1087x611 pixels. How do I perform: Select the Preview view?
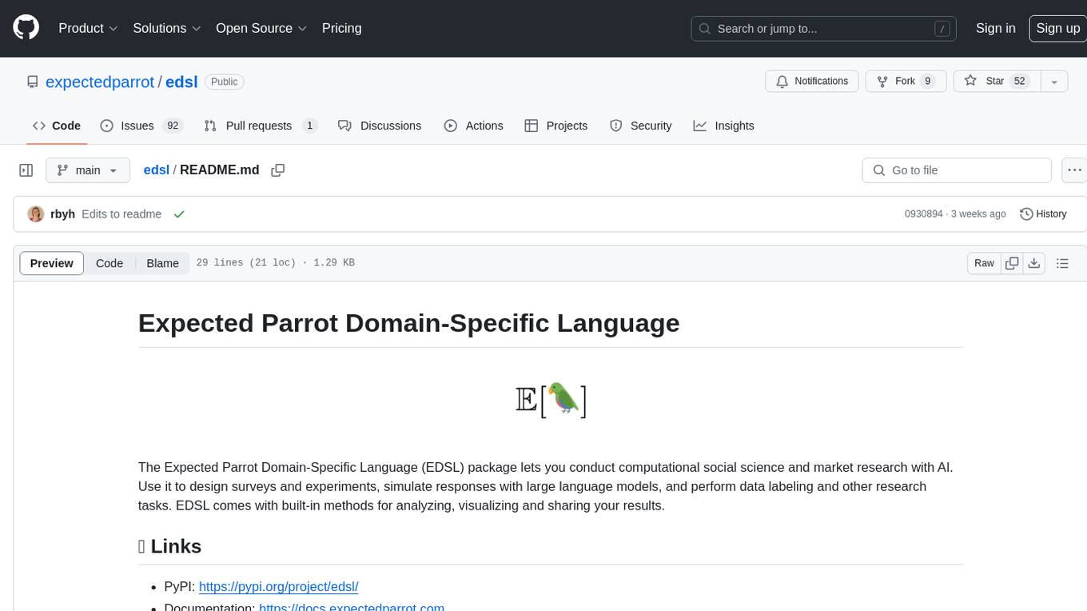[x=51, y=263]
